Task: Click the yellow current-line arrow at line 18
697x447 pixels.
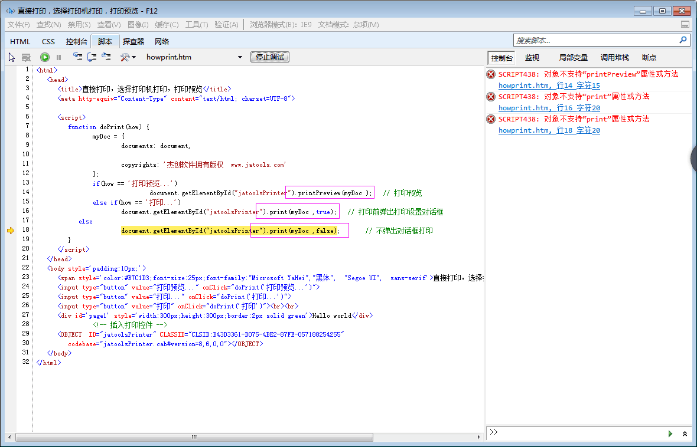Action: pyautogui.click(x=11, y=230)
